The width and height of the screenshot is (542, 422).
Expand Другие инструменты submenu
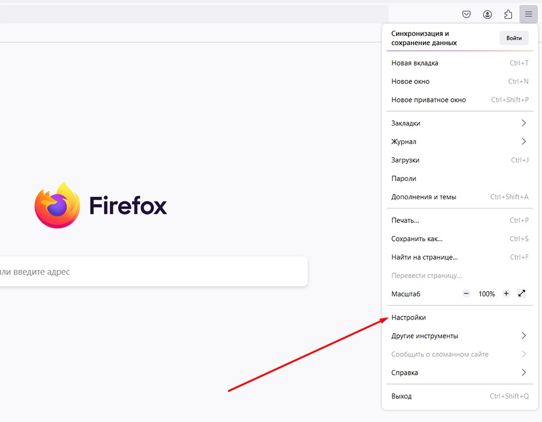460,335
